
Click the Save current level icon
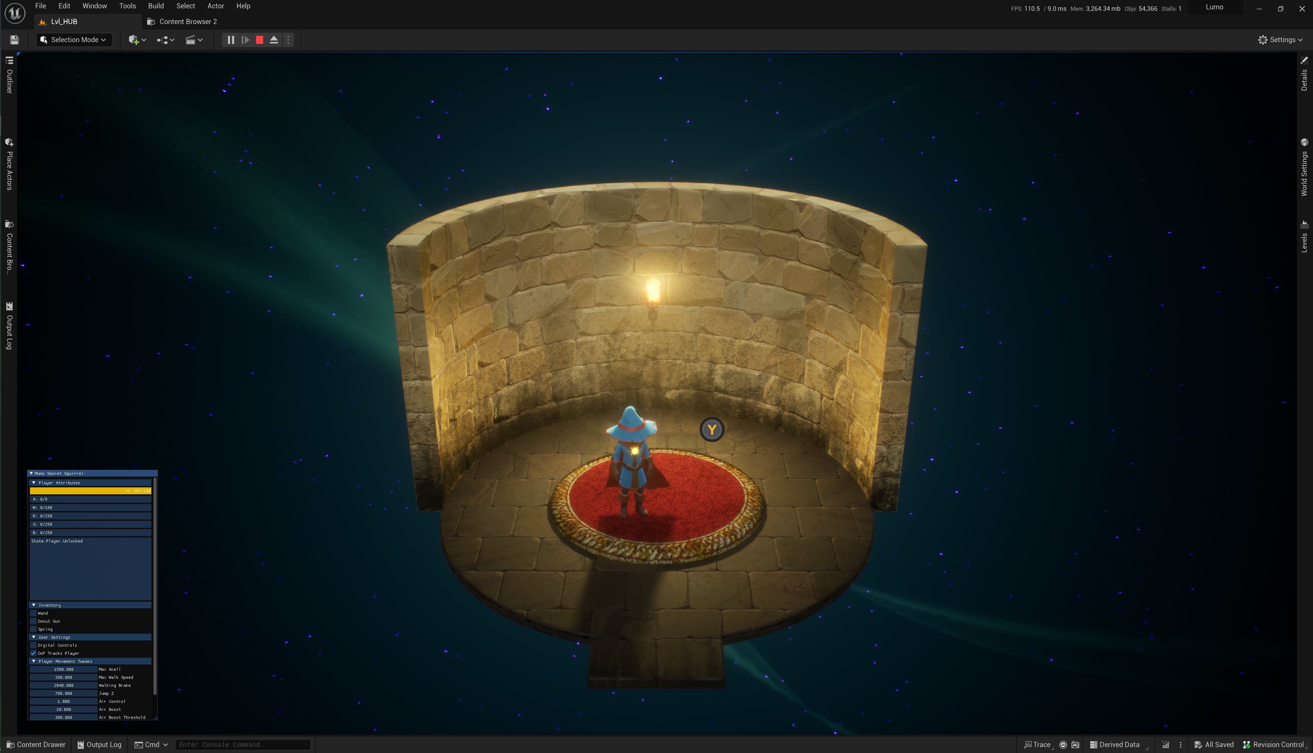tap(14, 40)
